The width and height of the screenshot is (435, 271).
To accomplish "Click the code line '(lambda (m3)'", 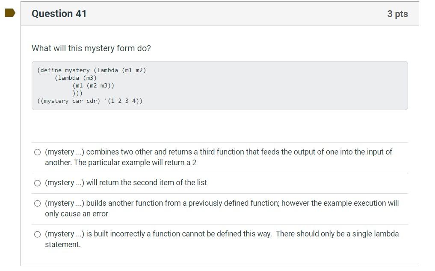I will pos(76,78).
